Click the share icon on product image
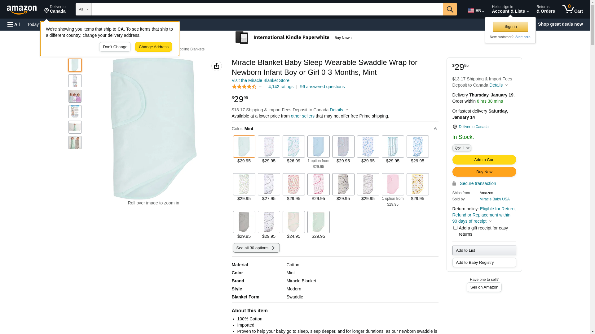Screen dimensions: 595x334 pos(217,66)
